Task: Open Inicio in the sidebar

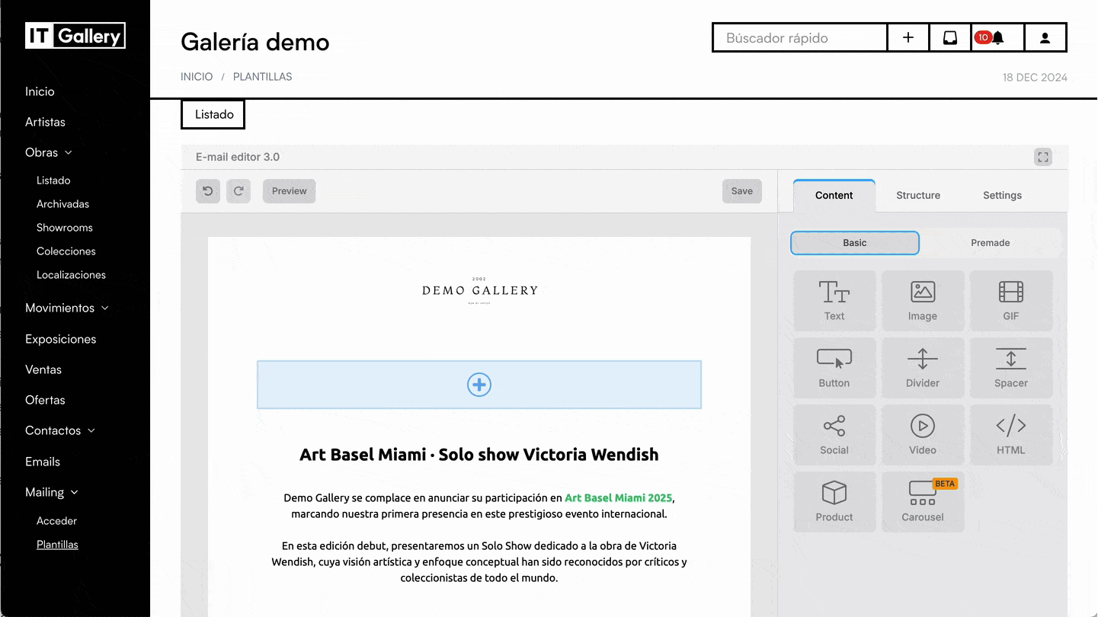Action: (40, 91)
